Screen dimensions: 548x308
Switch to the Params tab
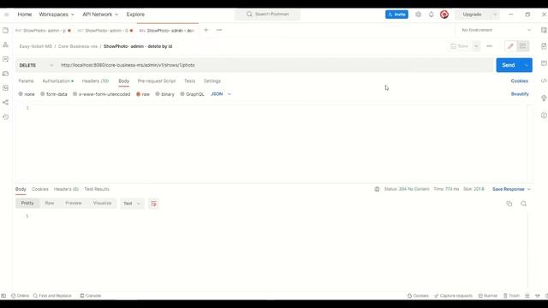pyautogui.click(x=26, y=81)
